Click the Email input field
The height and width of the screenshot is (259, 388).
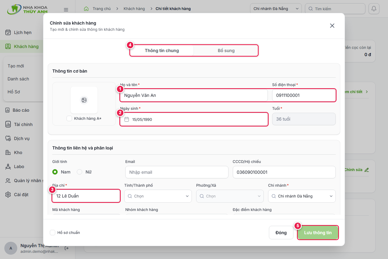pyautogui.click(x=177, y=172)
